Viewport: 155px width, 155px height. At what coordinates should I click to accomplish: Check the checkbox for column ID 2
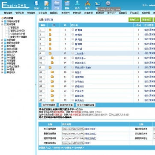click(x=73, y=34)
